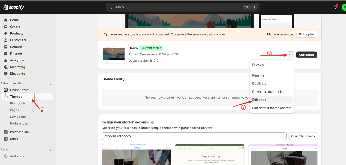The width and height of the screenshot is (346, 165).
Task: Open the Dawn theme thumbnail
Action: [114, 55]
